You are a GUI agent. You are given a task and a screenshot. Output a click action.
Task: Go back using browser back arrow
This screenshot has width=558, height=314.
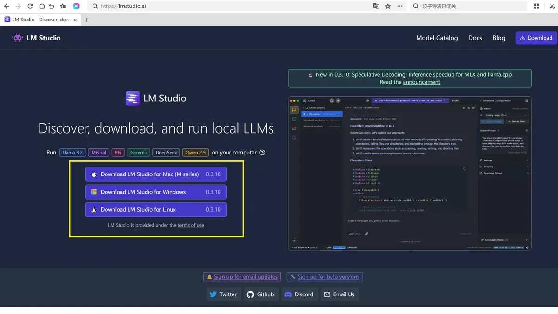(x=7, y=7)
